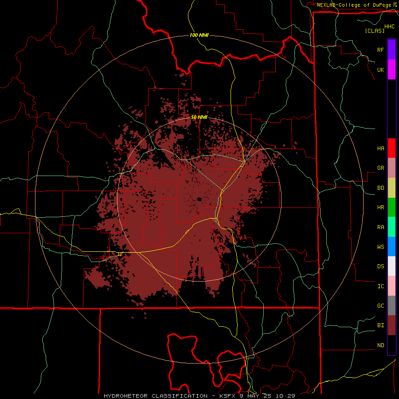Click the ND legend label
The image size is (399, 399).
380,345
